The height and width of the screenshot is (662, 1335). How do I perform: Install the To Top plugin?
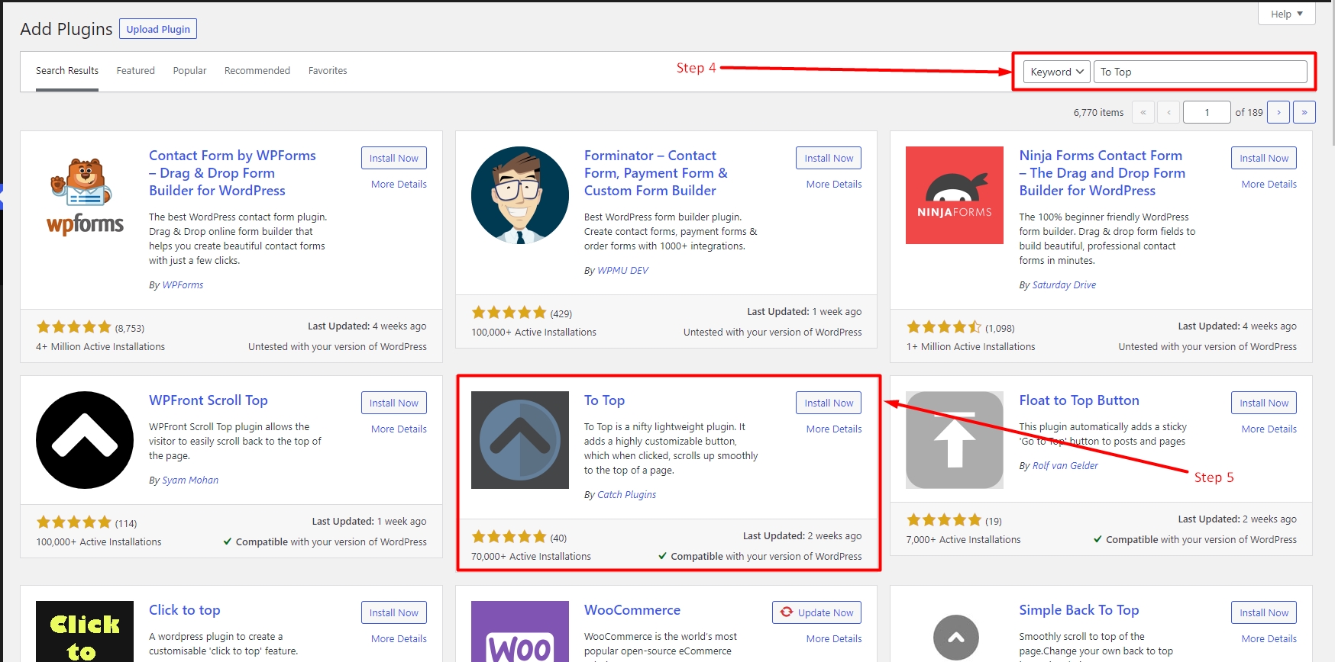829,403
